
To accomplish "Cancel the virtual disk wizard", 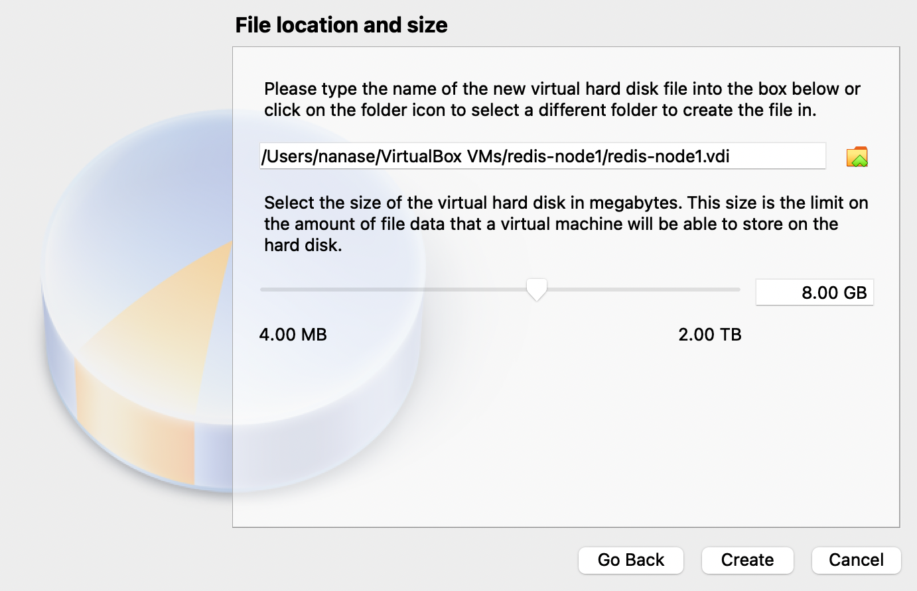I will [x=857, y=560].
